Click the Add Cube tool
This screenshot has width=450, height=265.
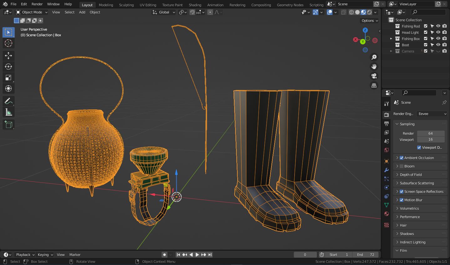point(8,125)
